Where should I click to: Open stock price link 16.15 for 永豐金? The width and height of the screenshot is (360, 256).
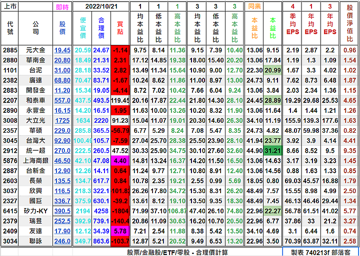[x=62, y=110]
